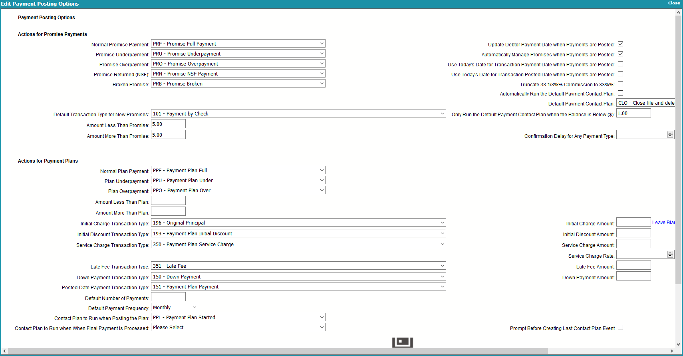683x356 pixels.
Task: Check Prompt Before Creating Last Contact Plan Event
Action: coord(621,328)
